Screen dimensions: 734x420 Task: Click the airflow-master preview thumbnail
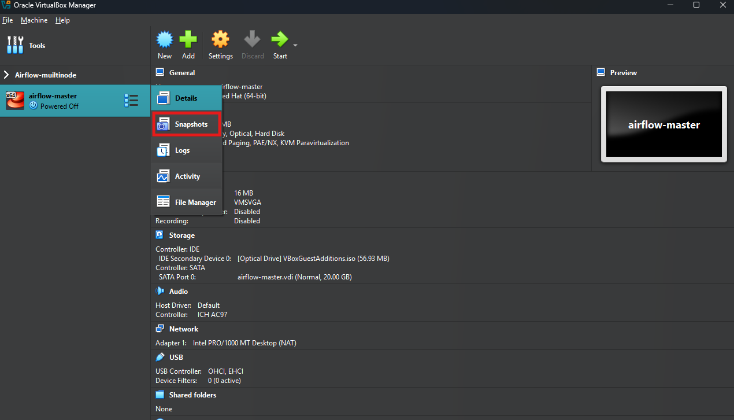tap(663, 124)
